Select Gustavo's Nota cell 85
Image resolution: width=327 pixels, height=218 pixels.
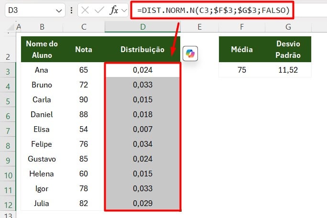84,159
